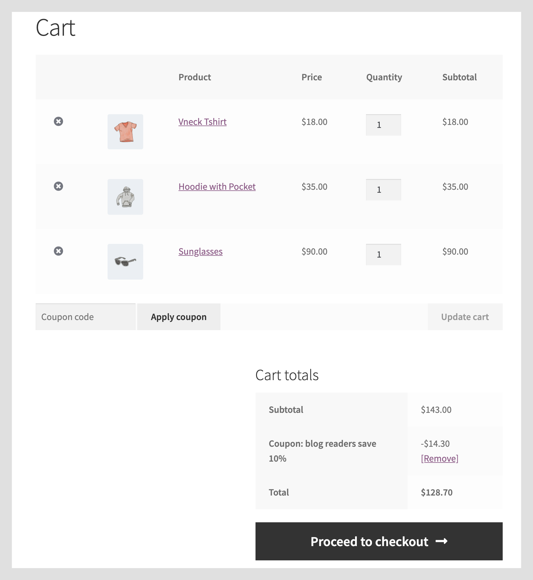The image size is (533, 580).
Task: Proceed to checkout
Action: click(x=379, y=541)
